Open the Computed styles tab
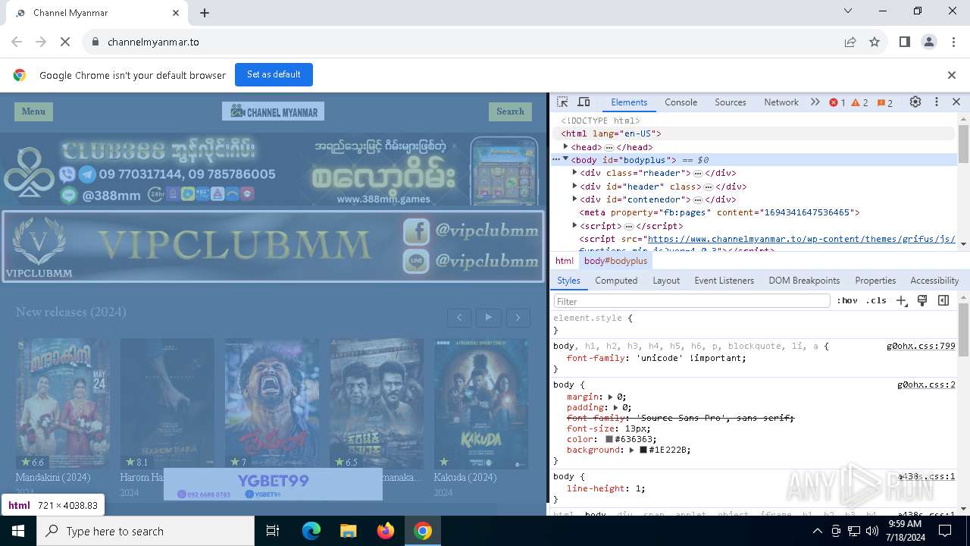This screenshot has height=546, width=970. tap(616, 281)
